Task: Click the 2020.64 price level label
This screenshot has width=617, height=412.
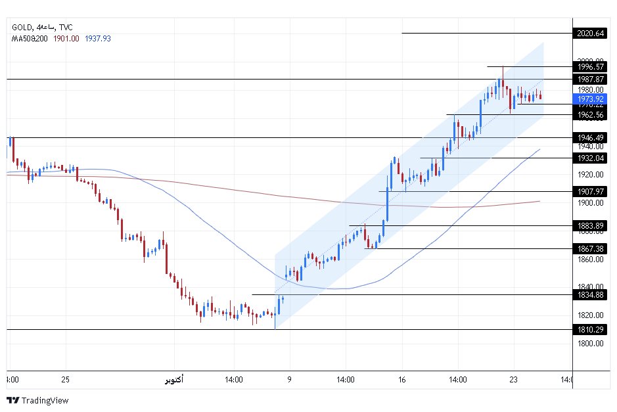Action: (589, 33)
